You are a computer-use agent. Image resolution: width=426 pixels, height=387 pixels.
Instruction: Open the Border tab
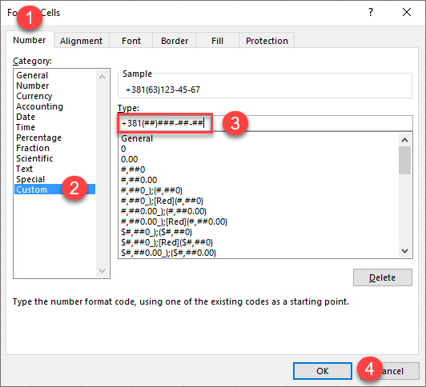(x=175, y=41)
